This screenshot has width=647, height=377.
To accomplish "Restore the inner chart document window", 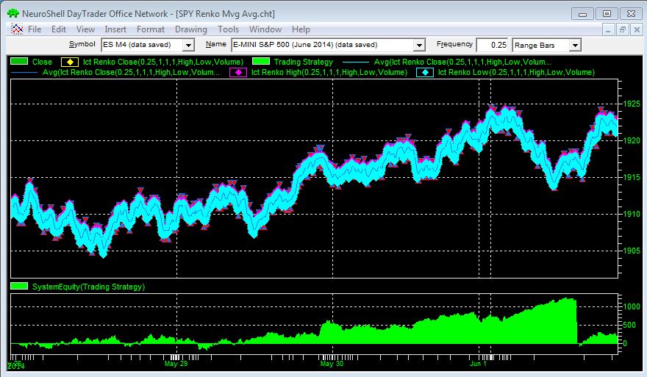I will pos(623,29).
